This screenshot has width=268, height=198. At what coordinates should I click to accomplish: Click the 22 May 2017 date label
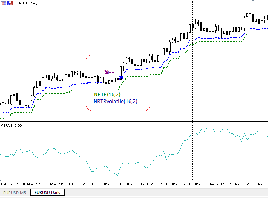55,184
